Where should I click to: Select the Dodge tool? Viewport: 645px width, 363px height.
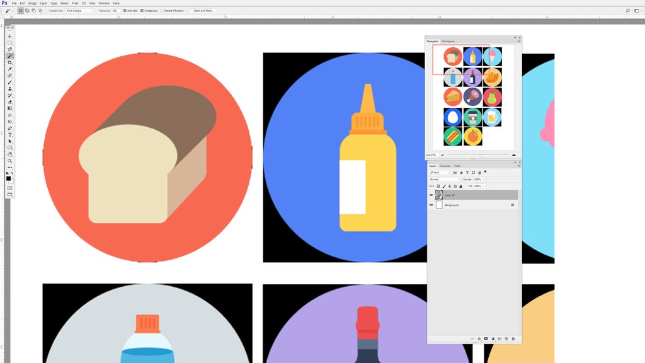[10, 122]
